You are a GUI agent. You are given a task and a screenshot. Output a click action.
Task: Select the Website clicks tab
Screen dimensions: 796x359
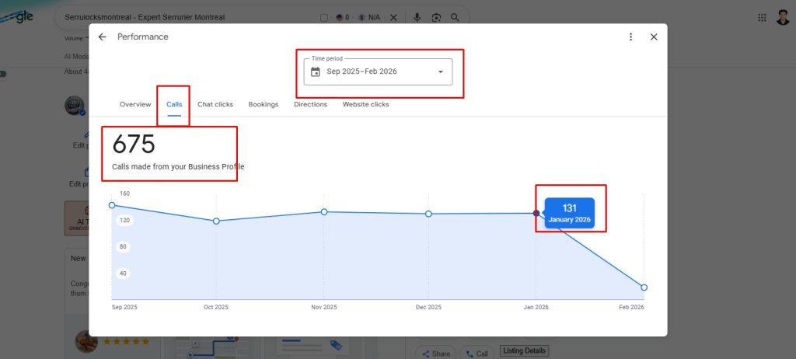[365, 104]
